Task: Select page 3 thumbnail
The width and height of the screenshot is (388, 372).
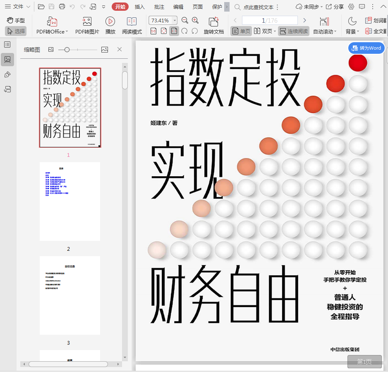Action: (x=70, y=295)
